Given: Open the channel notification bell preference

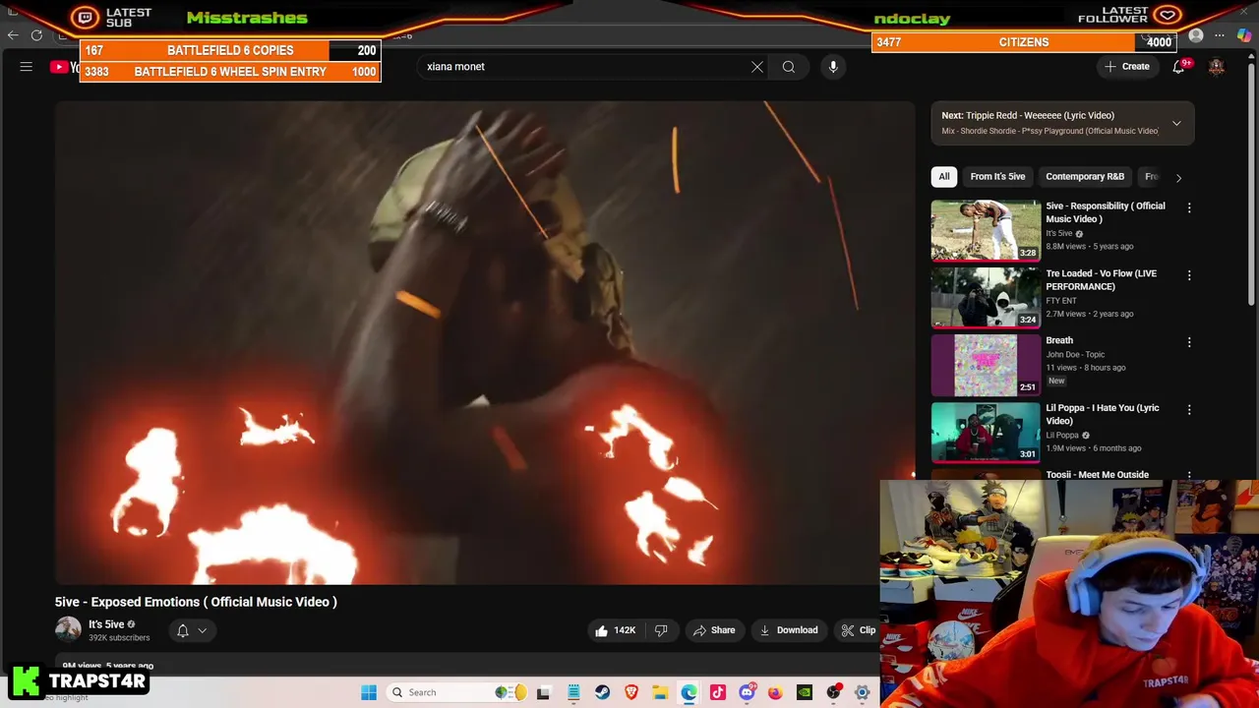Looking at the screenshot, I should pyautogui.click(x=182, y=630).
